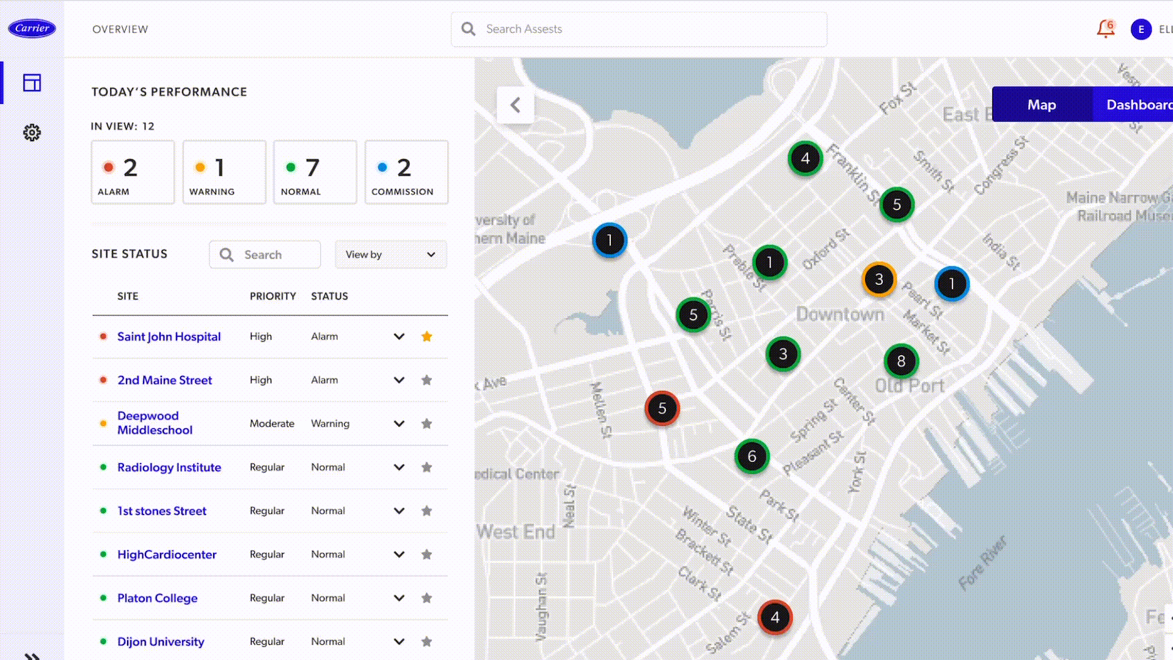Toggle the star favorite for 2nd Maine Street
This screenshot has width=1173, height=660.
pyautogui.click(x=426, y=380)
